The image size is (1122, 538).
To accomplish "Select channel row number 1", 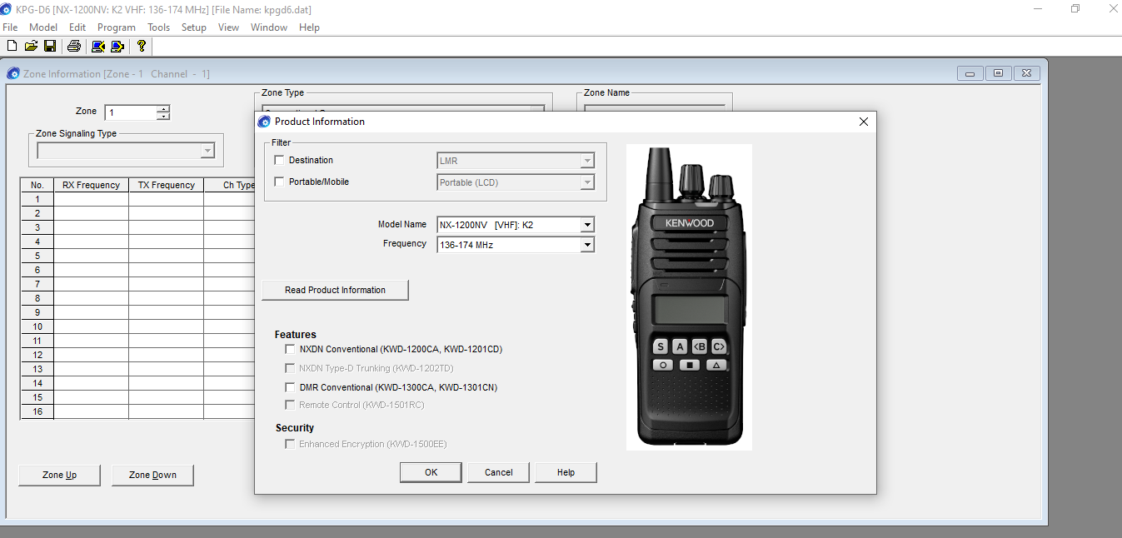I will click(x=37, y=199).
